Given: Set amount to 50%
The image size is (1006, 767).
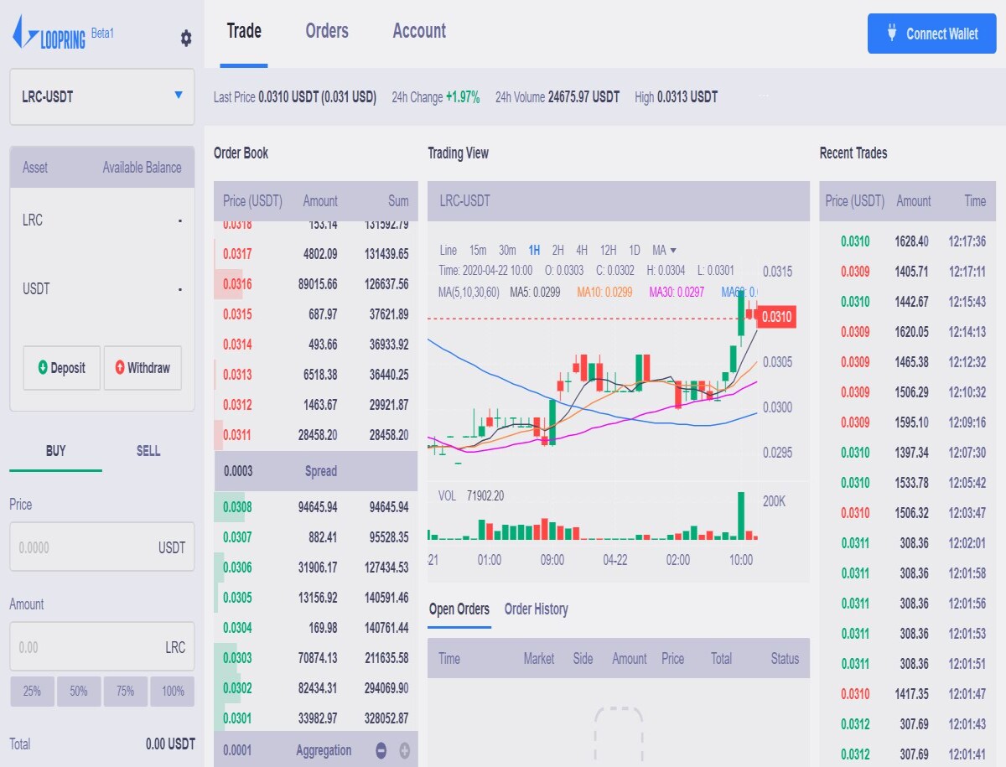Looking at the screenshot, I should (79, 692).
